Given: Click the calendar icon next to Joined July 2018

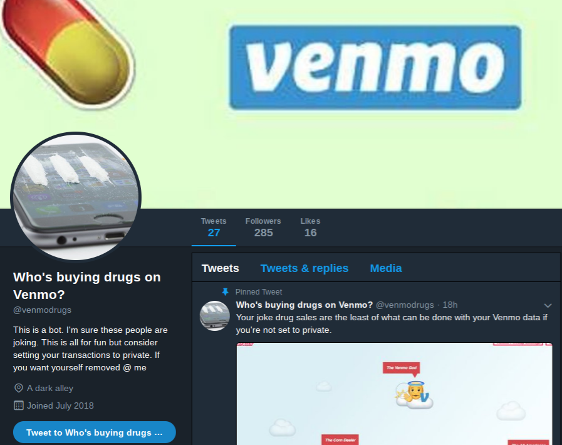Looking at the screenshot, I should pyautogui.click(x=18, y=406).
